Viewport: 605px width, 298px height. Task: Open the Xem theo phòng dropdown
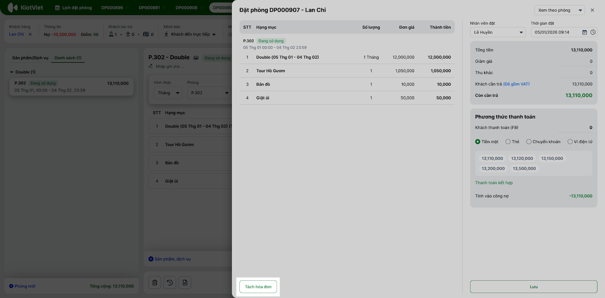click(x=559, y=10)
